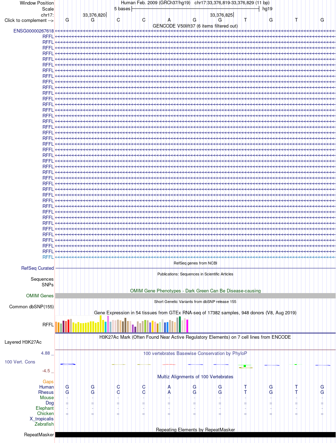
Task: Click the 'Chicken' species label
Action: [46, 413]
